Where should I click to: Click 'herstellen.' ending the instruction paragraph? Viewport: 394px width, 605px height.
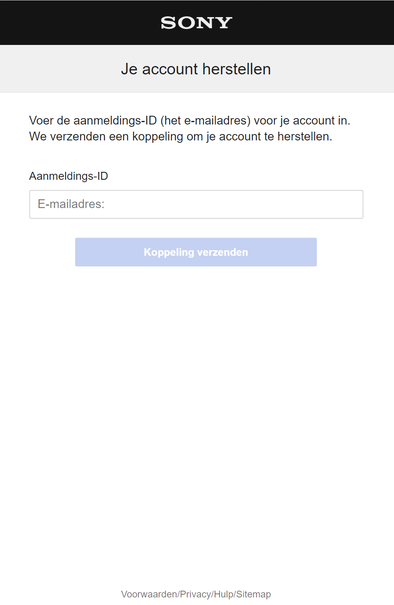point(305,136)
